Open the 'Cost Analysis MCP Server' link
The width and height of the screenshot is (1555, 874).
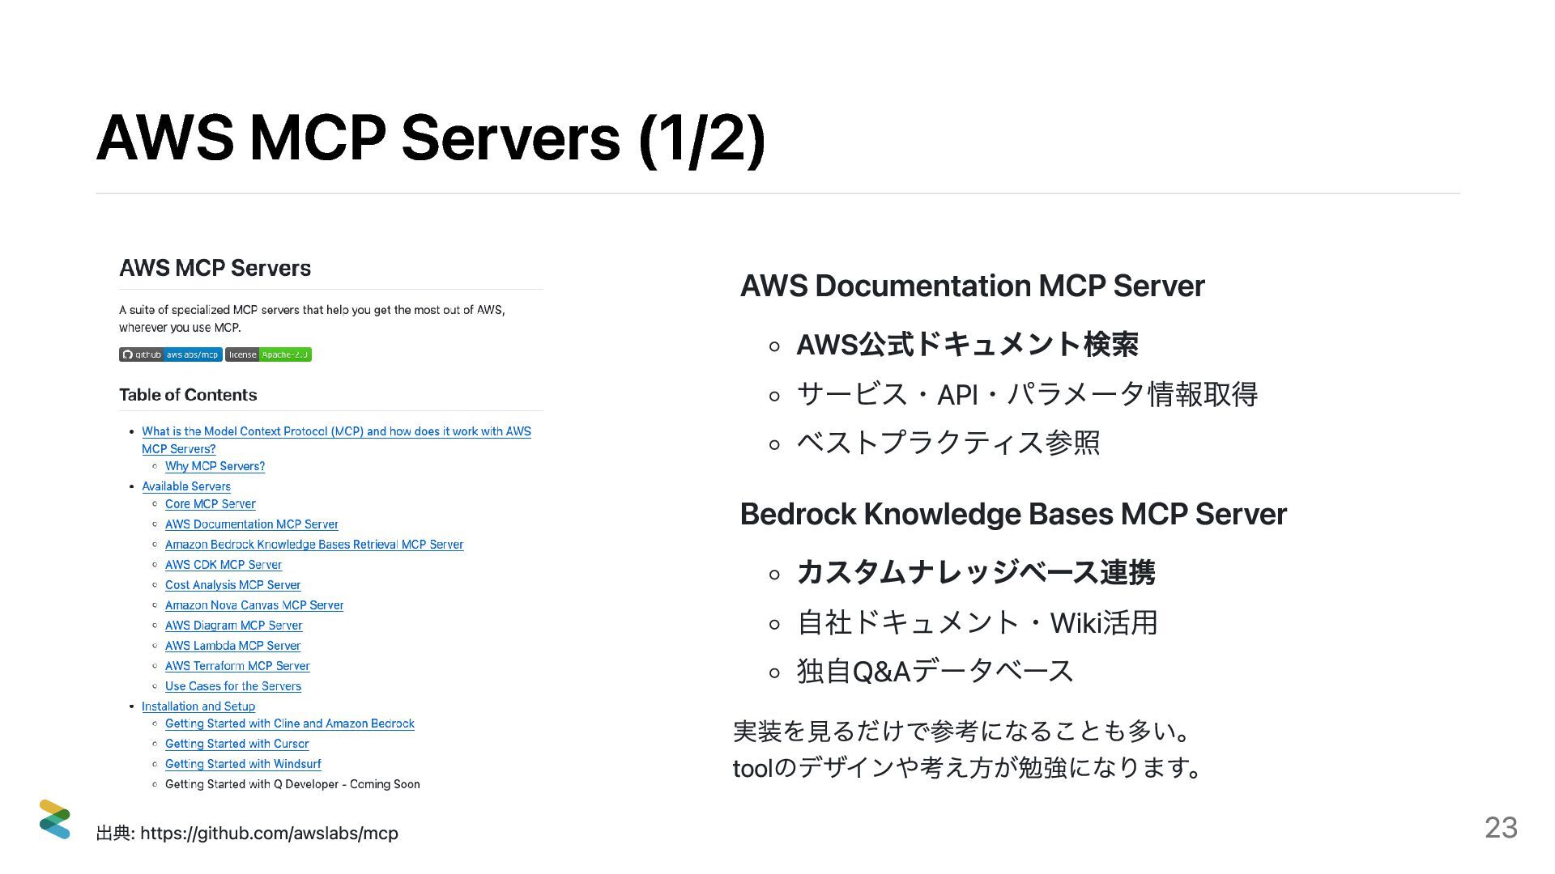coord(232,585)
